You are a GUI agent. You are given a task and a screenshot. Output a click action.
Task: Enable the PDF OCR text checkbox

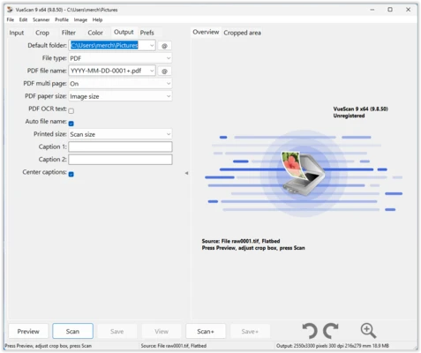tap(71, 111)
